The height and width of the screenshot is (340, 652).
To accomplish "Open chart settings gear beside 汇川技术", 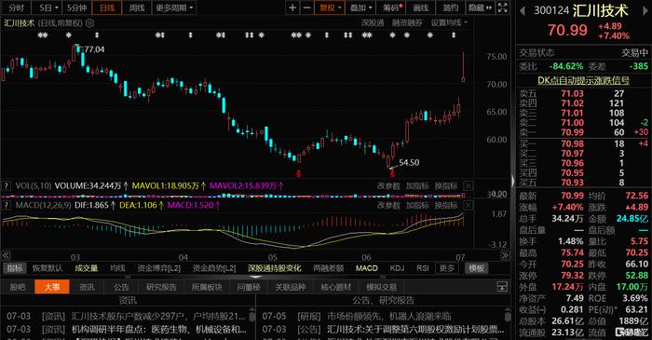I will pyautogui.click(x=89, y=23).
